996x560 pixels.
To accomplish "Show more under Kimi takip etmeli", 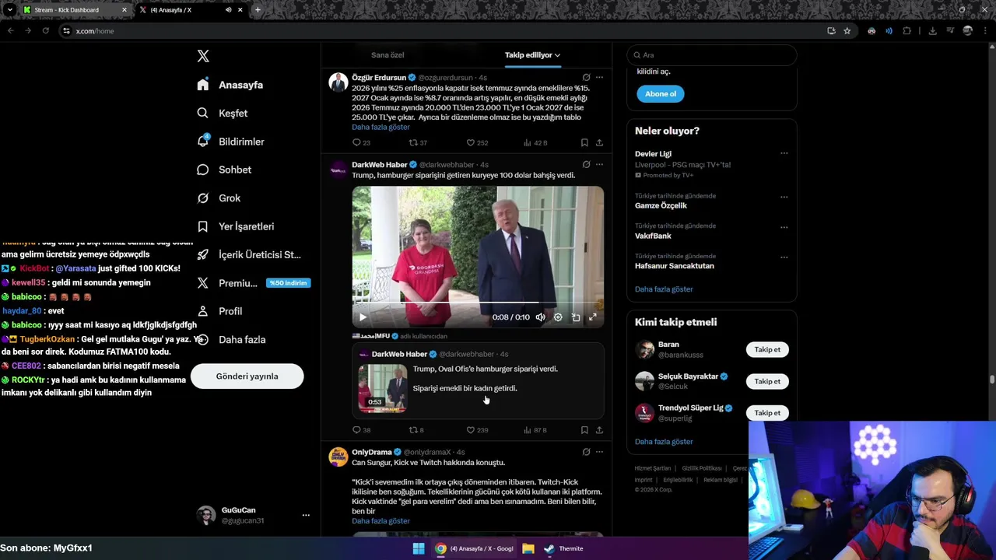I will click(x=664, y=442).
